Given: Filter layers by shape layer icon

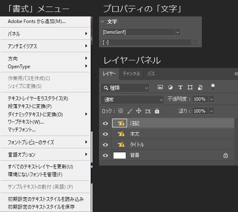Looking at the screenshot, I should (x=190, y=87).
